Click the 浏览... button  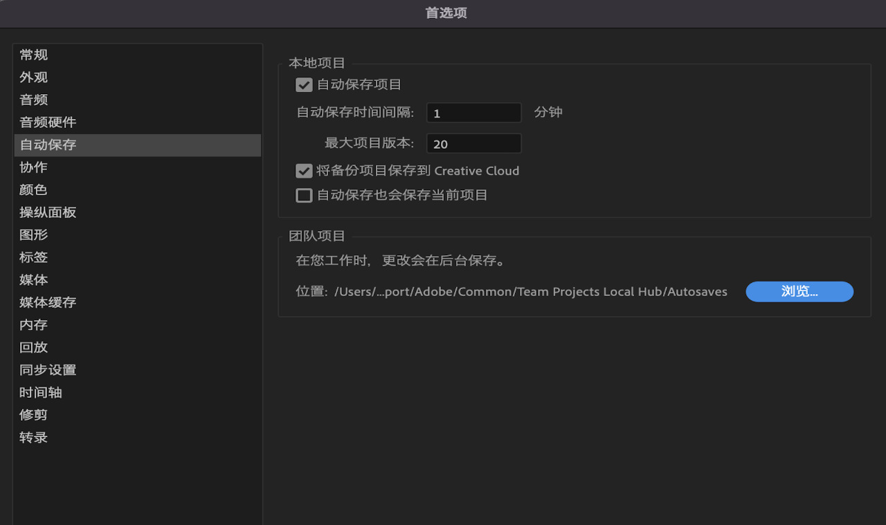(799, 291)
